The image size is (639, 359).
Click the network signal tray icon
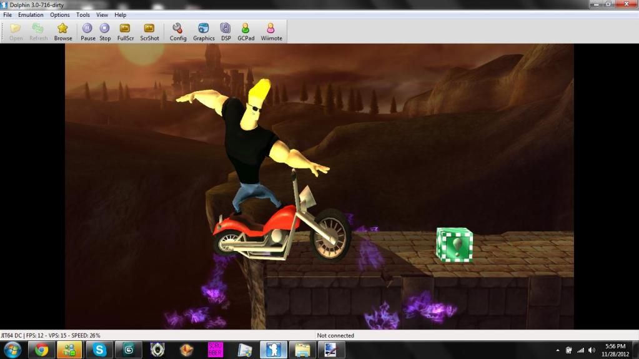tap(580, 350)
